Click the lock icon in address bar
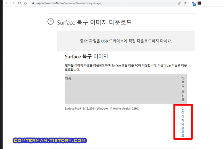This screenshot has width=224, height=149. click(33, 3)
